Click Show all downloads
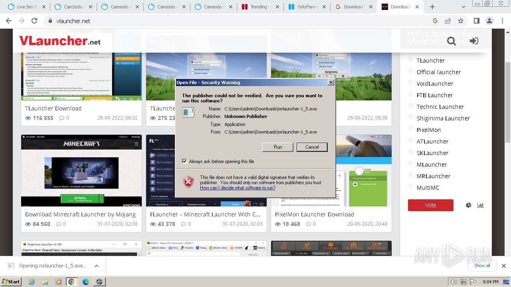Viewport: 511px width, 287px height. pos(482,265)
